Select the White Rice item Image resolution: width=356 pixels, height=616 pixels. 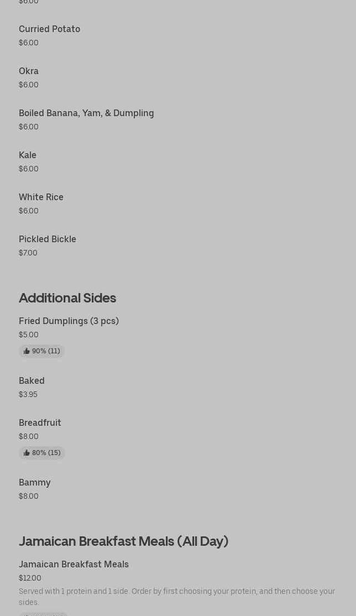point(41,197)
